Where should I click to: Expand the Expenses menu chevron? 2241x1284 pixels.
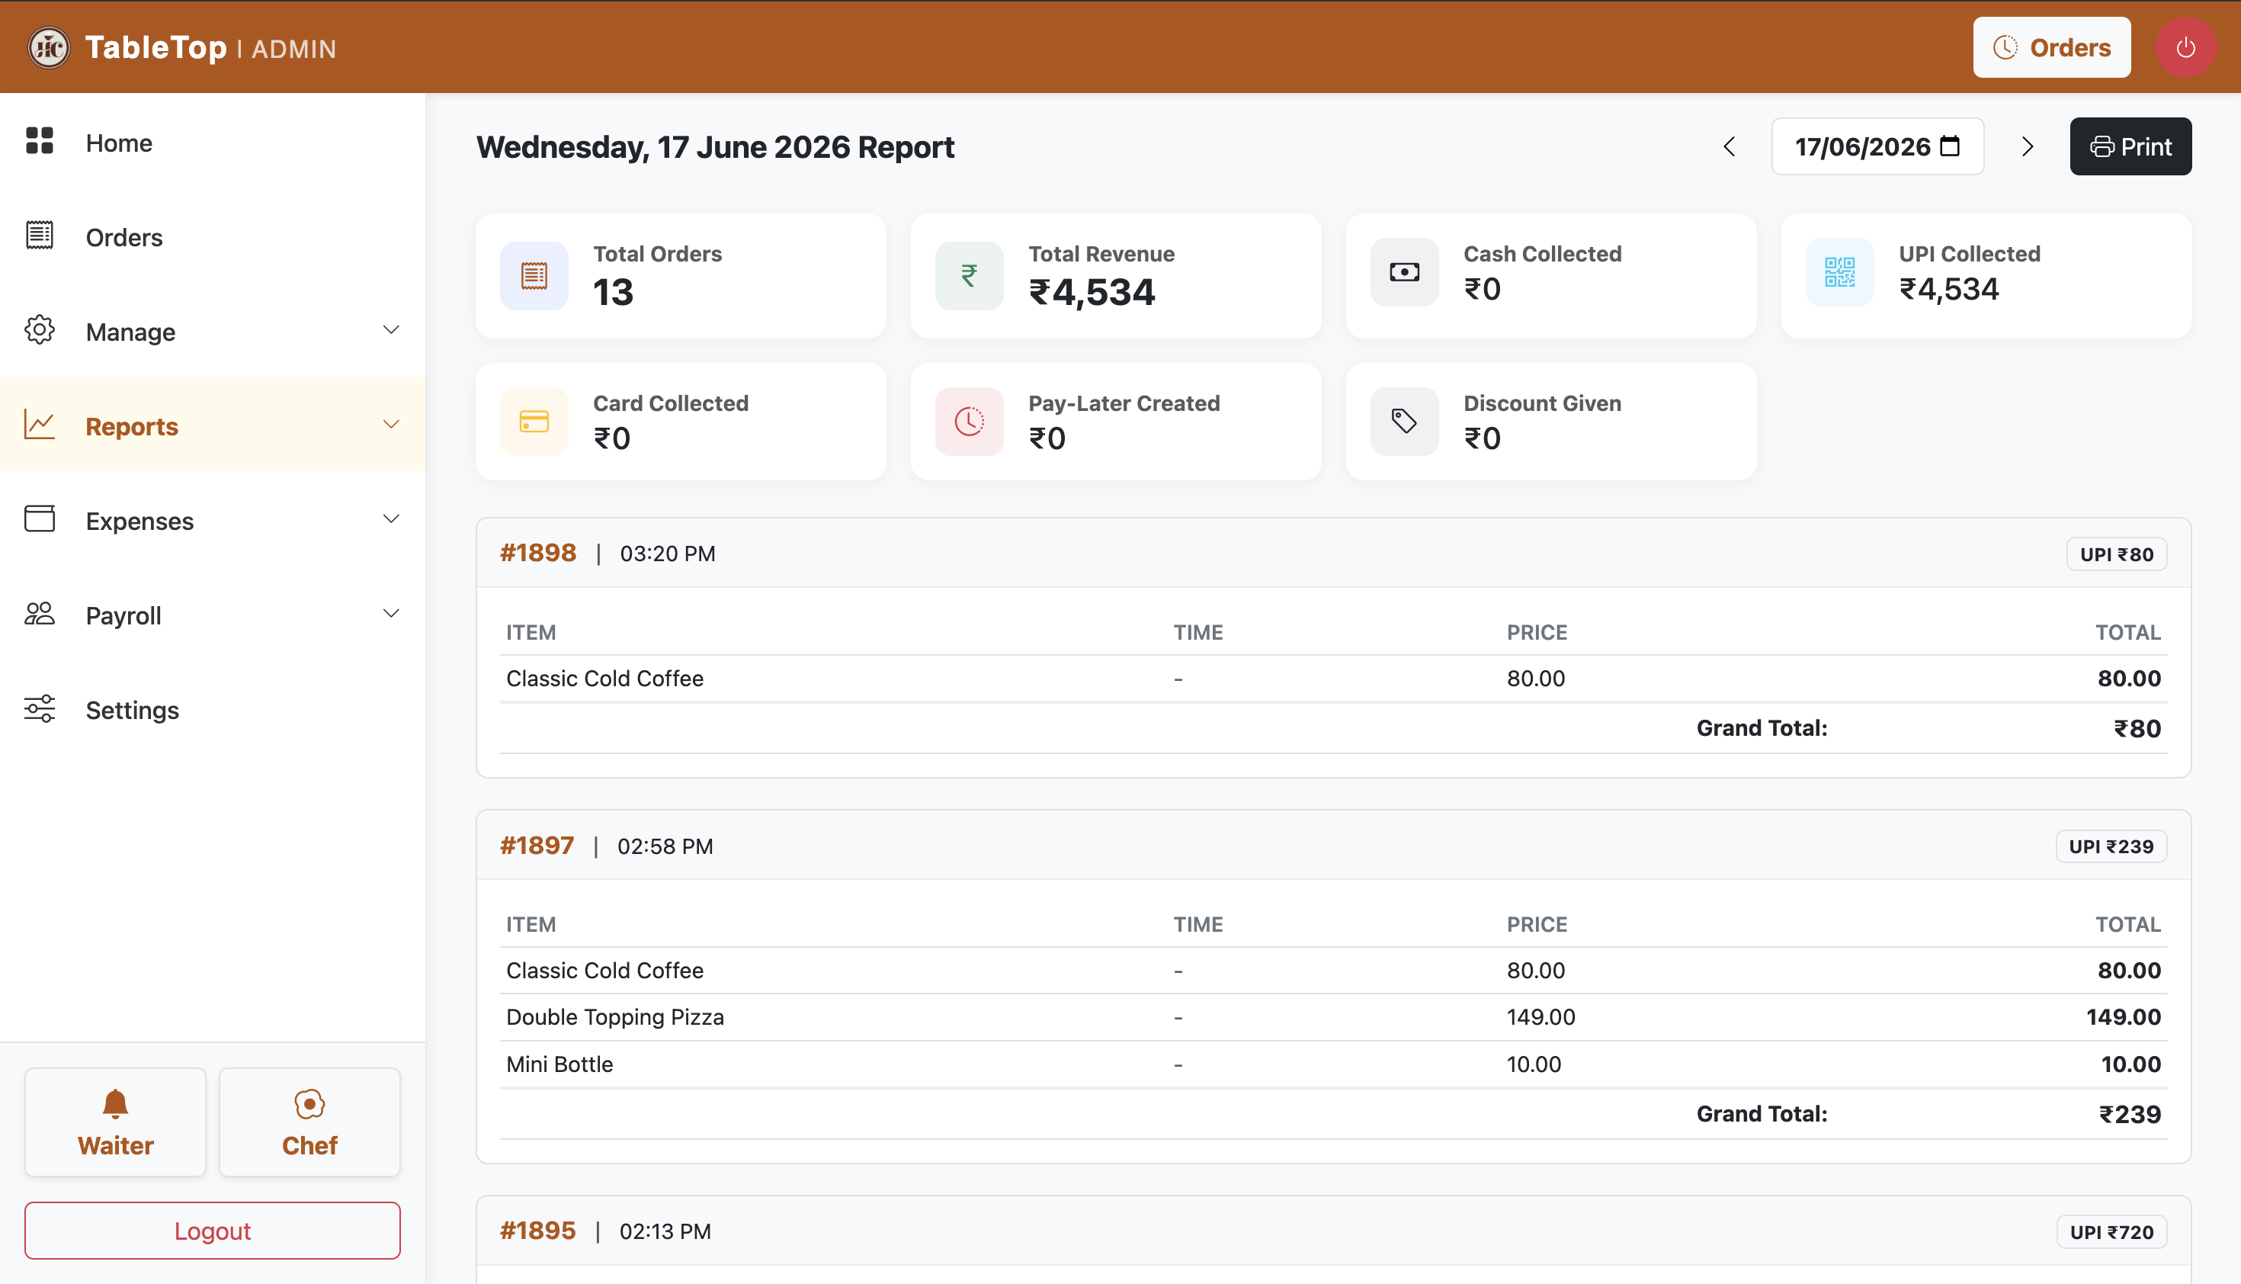pos(392,518)
